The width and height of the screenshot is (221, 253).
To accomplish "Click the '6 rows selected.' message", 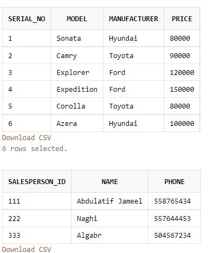I will tap(35, 149).
